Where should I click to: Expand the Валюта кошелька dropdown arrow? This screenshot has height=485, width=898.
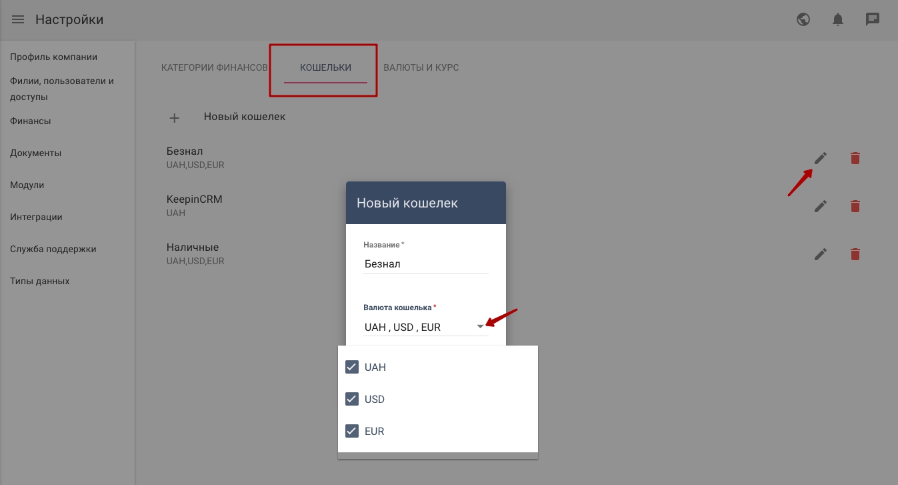(x=480, y=327)
